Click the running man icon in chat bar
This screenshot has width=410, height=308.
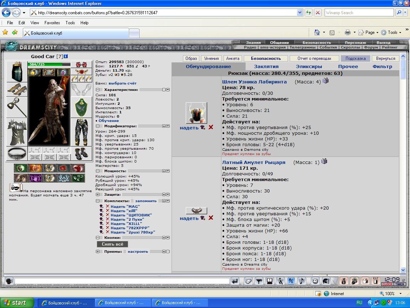280,281
